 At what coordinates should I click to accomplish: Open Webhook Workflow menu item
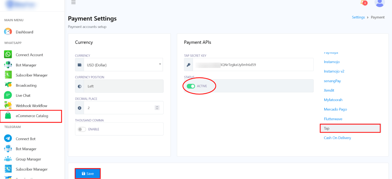click(32, 106)
